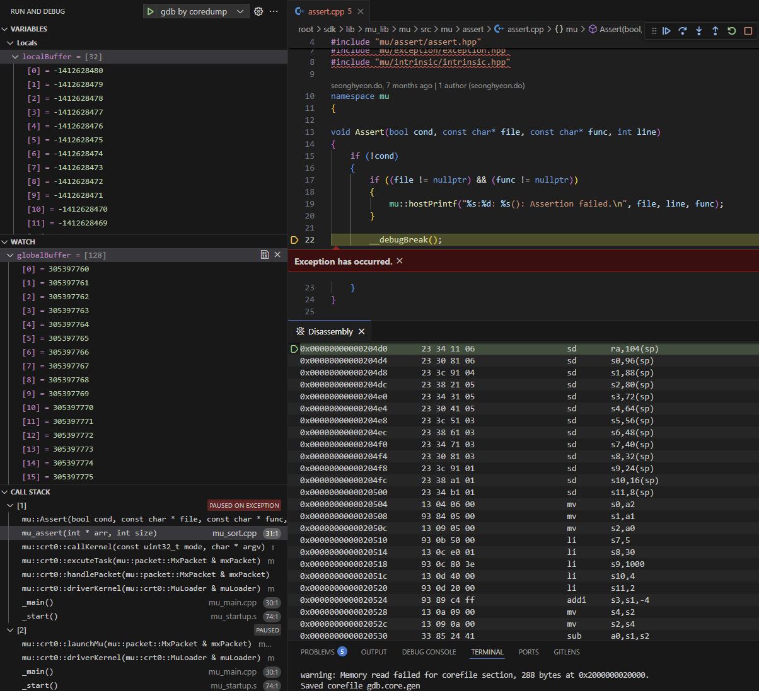Open launch.json via the gear icon

point(258,11)
